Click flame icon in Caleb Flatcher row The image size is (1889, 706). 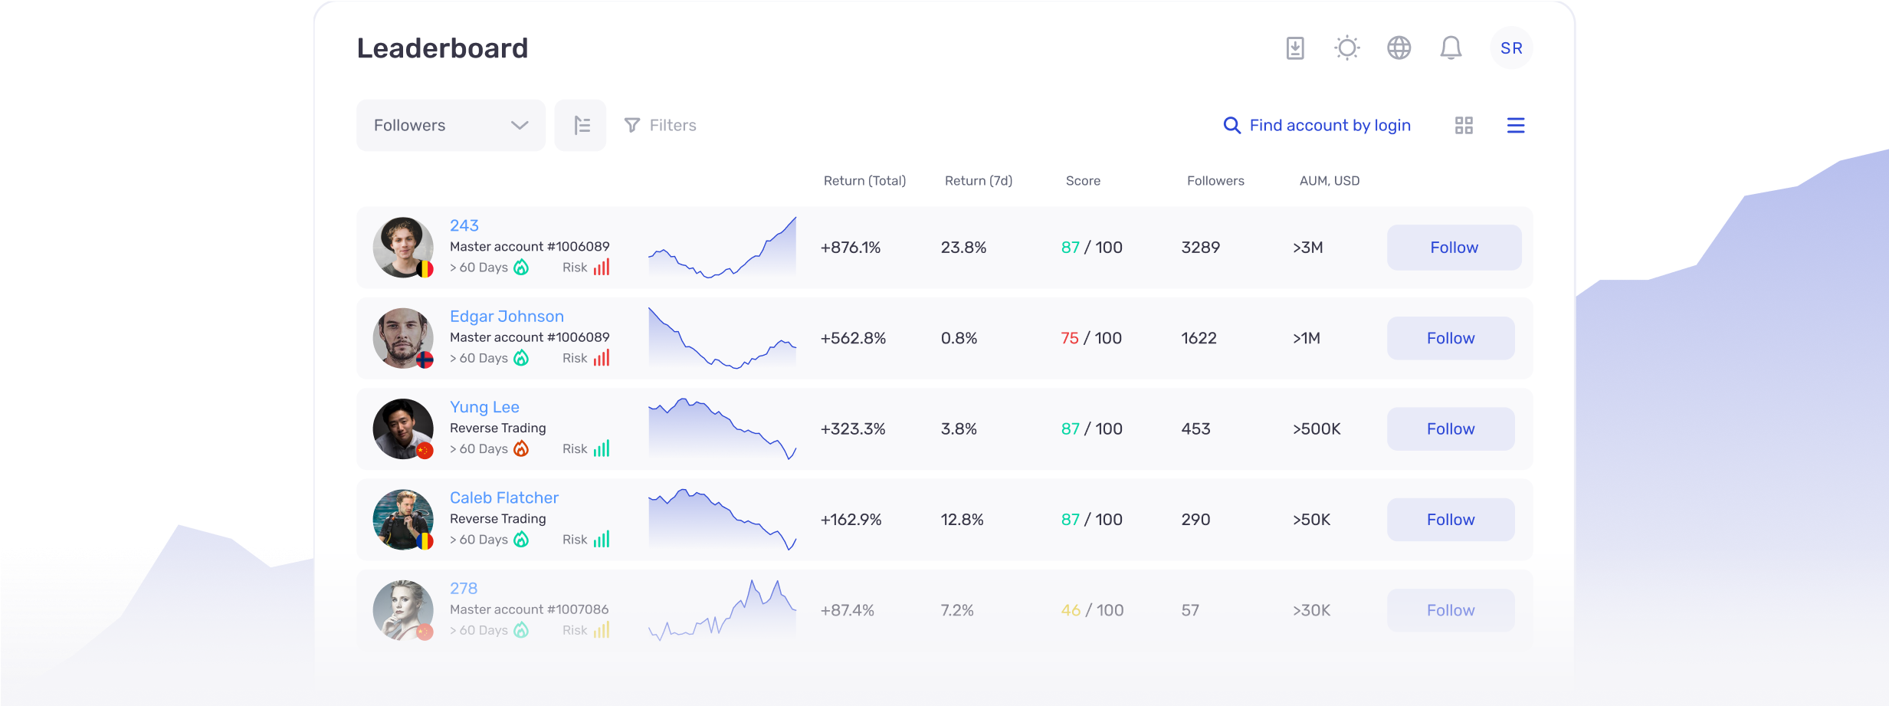point(521,539)
